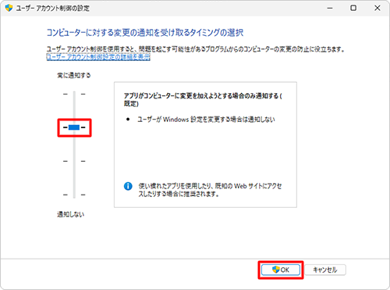Set slider to the bottom tick mark

pyautogui.click(x=74, y=195)
